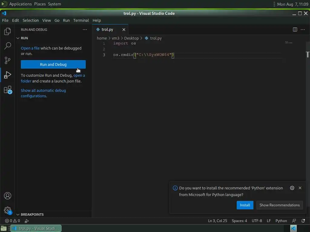Click the 'import os' code line
310x232 pixels.
coord(124,43)
